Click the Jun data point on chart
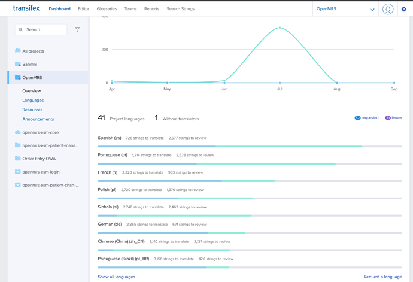This screenshot has width=413, height=282. pyautogui.click(x=224, y=81)
